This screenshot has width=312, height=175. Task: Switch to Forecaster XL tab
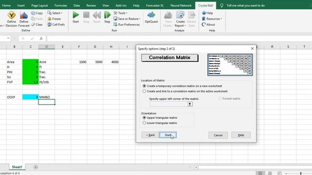[x=155, y=5]
